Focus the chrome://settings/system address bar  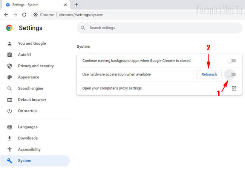click(x=81, y=15)
